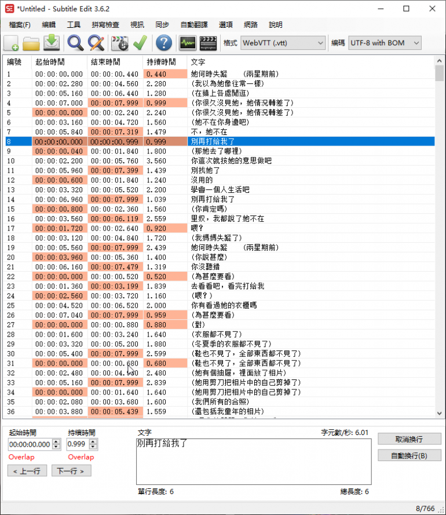The image size is (446, 515).
Task: Click the vertical scrollbar thumb
Action: click(439, 73)
